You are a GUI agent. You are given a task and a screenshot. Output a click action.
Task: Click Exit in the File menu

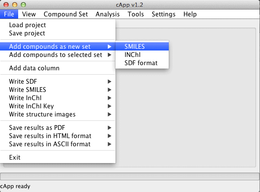click(x=58, y=157)
